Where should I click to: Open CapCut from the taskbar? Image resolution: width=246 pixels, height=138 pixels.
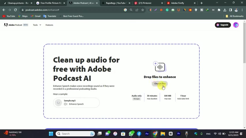(171, 134)
